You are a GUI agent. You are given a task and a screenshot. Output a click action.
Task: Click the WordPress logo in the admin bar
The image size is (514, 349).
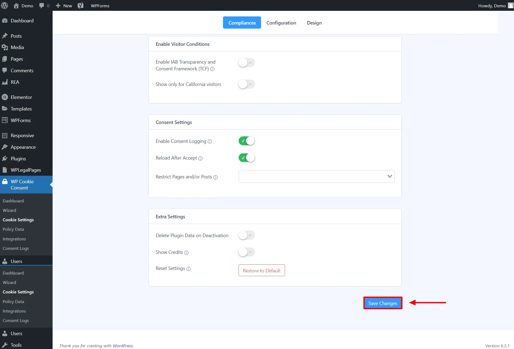click(5, 5)
